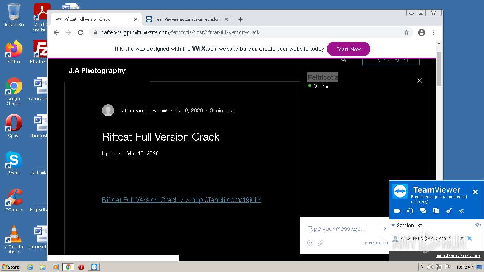This screenshot has width=484, height=272.
Task: Attach a file with paperclip icon
Action: tap(320, 243)
